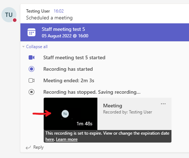Open the Staff meeting test 5 title
Viewport: 189px width, 158px height.
coord(63,29)
